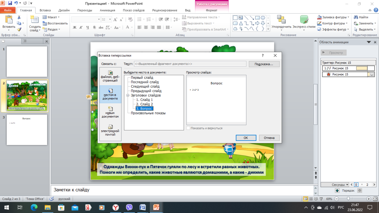Toggle underline formatting Ч
Image resolution: width=379 pixels, height=213 pixels.
tap(87, 27)
